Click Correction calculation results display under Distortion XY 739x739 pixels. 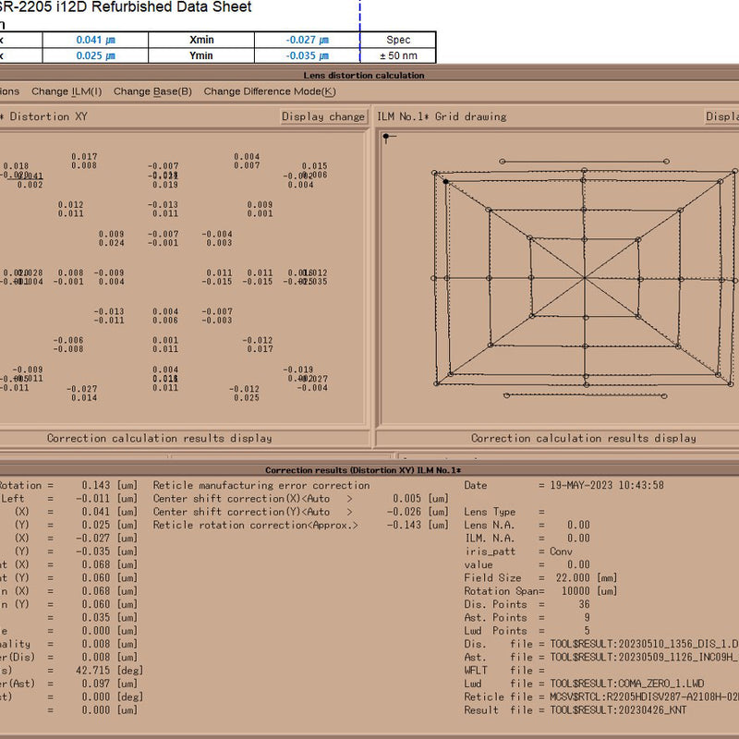pos(160,438)
